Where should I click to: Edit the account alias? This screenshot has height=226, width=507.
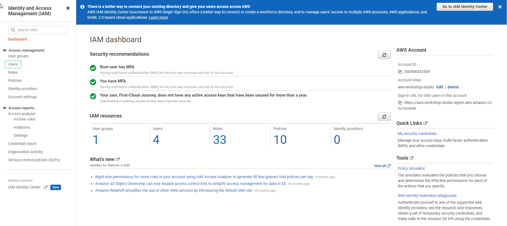click(440, 87)
